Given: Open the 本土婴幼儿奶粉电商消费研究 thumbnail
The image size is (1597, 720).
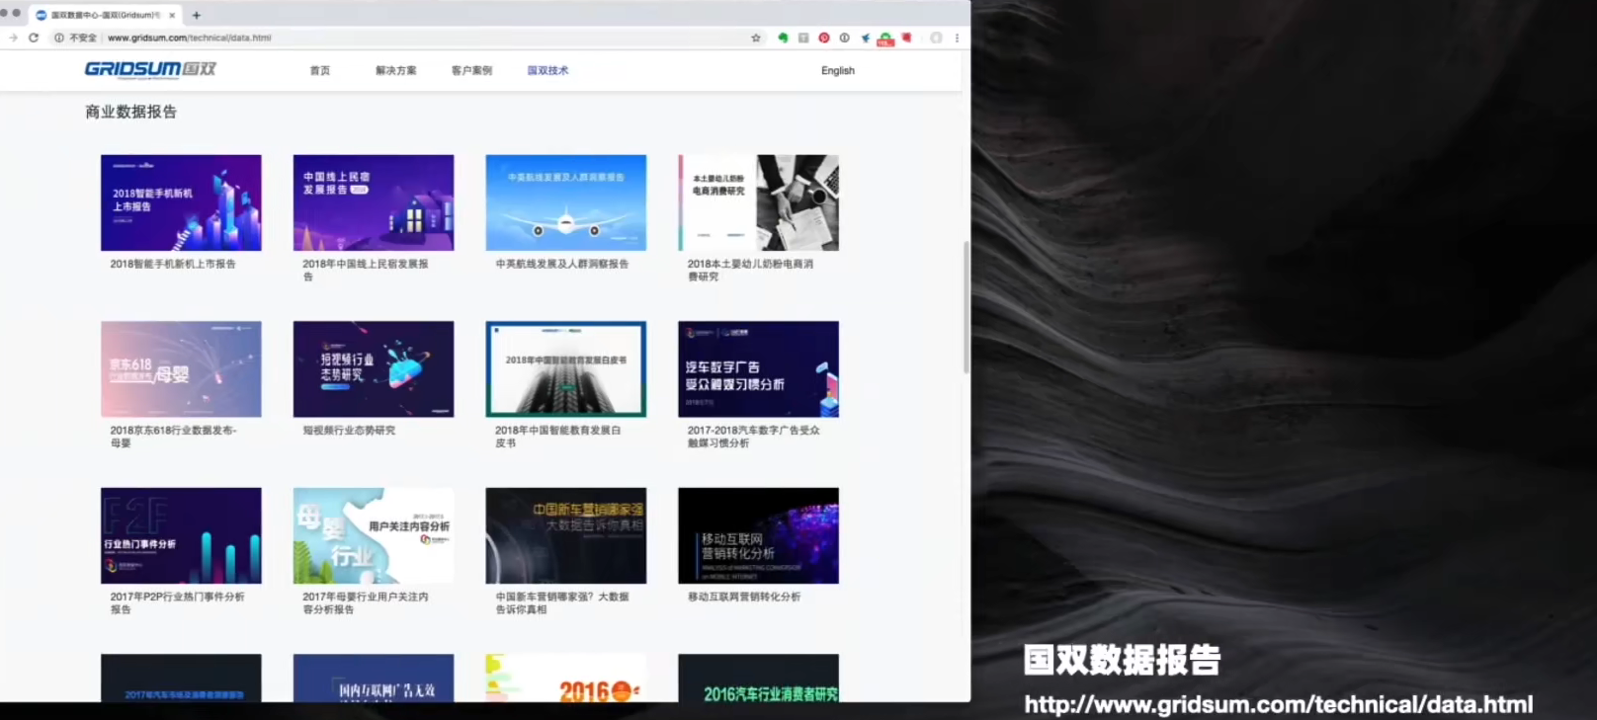Looking at the screenshot, I should (758, 202).
